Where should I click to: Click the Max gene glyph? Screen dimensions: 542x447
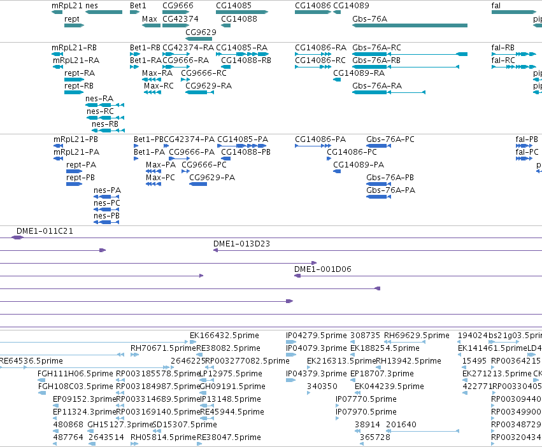tap(151, 25)
